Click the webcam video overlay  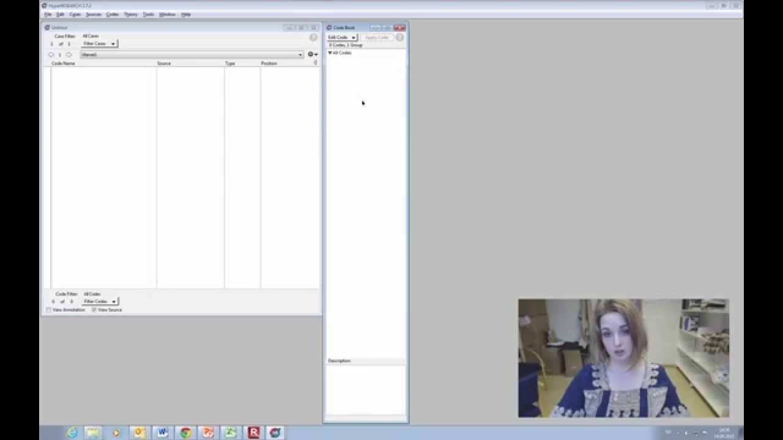tap(623, 358)
